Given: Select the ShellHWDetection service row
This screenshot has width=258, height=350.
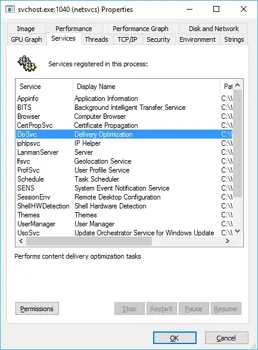Looking at the screenshot, I should click(x=124, y=206).
